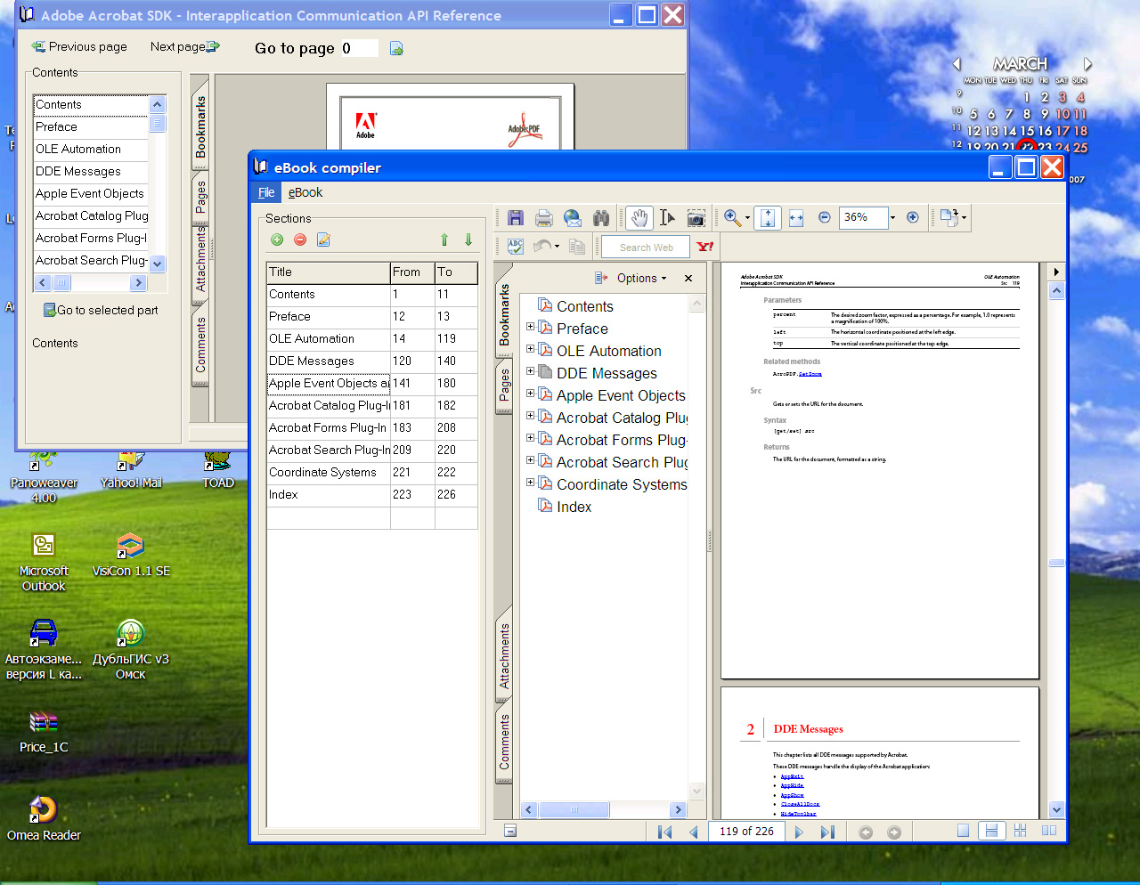Open Search with the binoculars icon

[x=601, y=218]
